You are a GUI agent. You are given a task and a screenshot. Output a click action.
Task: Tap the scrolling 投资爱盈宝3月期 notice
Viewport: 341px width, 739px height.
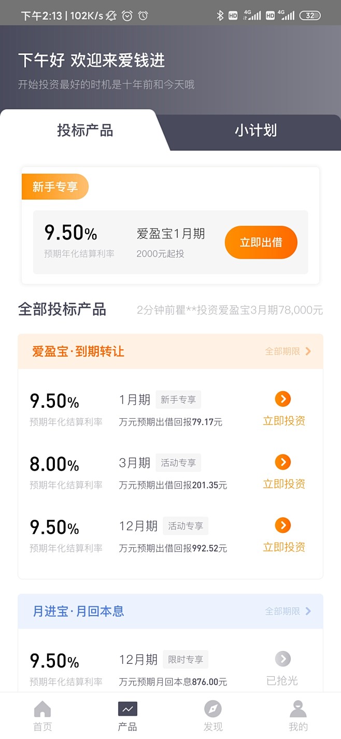coord(230,310)
